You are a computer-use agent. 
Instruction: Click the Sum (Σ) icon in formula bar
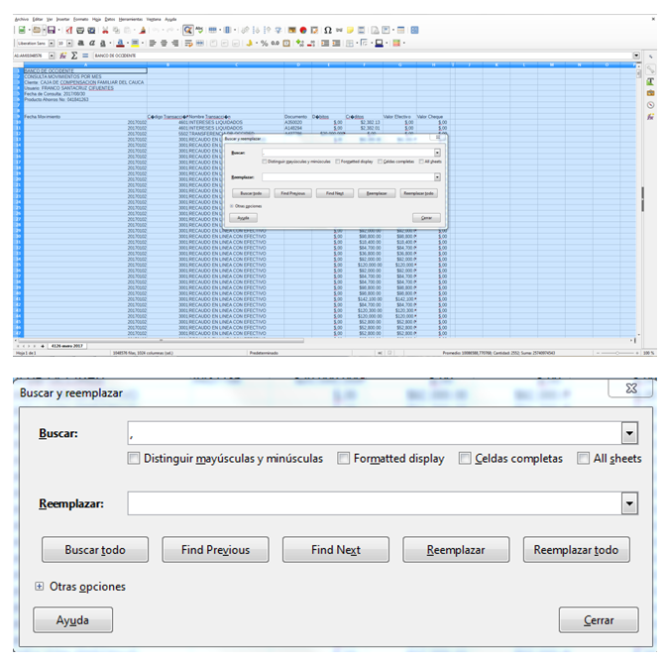74,55
